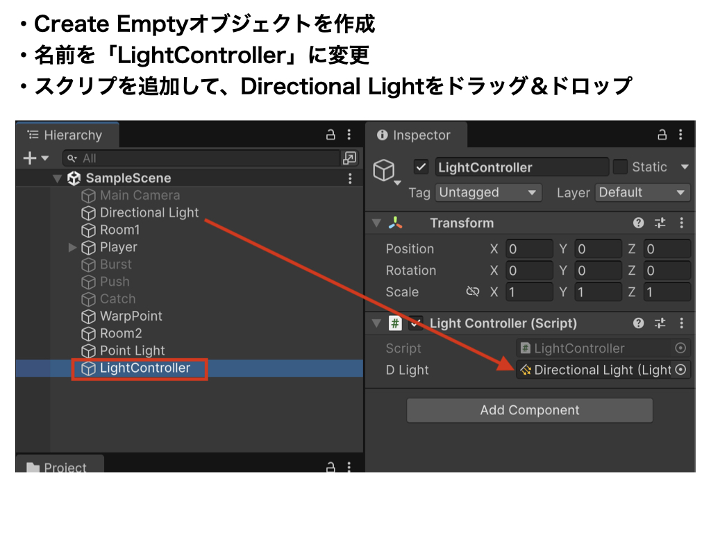Open the Hierarchy create plus button
Screen dimensions: 711x533
(35, 158)
